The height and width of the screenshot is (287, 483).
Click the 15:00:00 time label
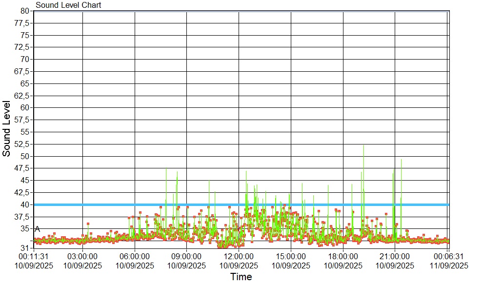tap(291, 256)
